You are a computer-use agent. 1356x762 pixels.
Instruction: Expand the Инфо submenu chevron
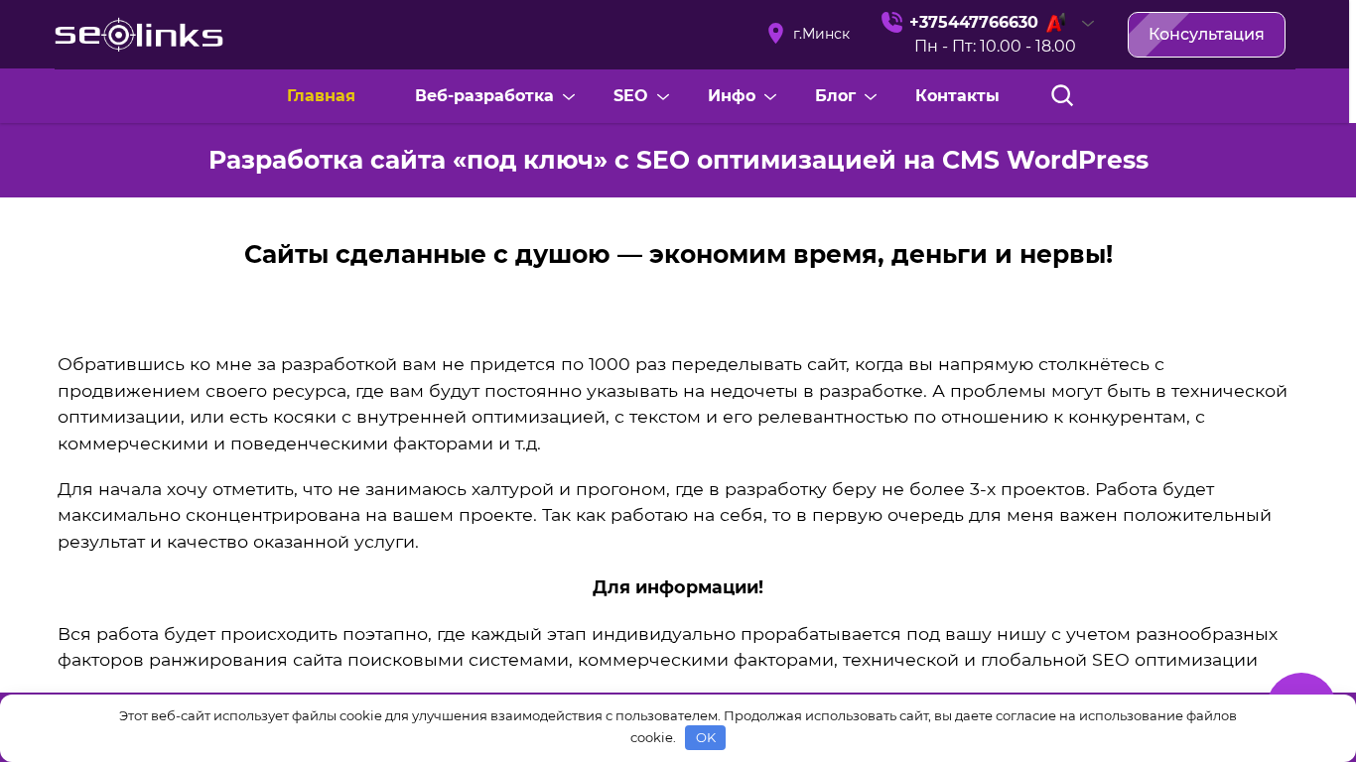point(770,96)
